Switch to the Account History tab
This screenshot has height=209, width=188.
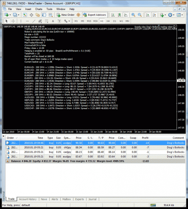coord(28,199)
